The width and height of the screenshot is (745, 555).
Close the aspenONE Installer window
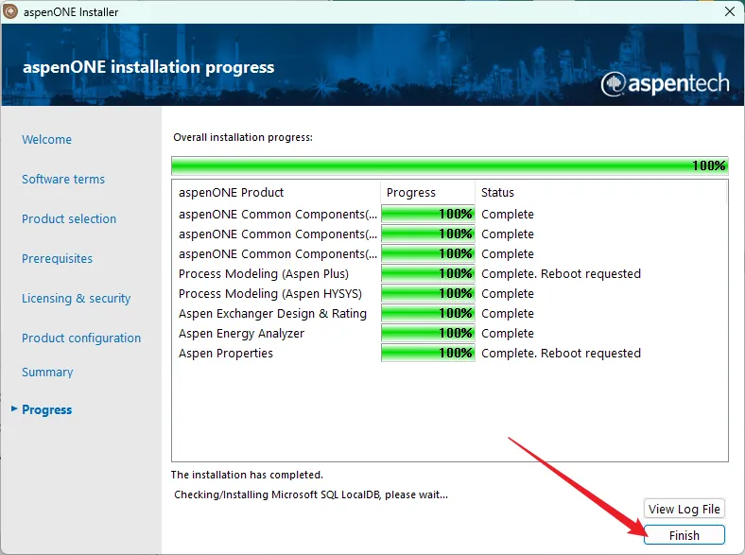tap(730, 11)
